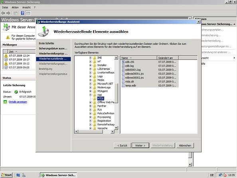Click the file icon next to edb.chk

[x=123, y=62]
